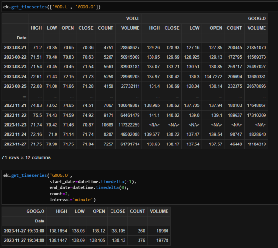Click the GOOG.O high value 138.965
Screen dimensions: 278x248
[152, 105]
